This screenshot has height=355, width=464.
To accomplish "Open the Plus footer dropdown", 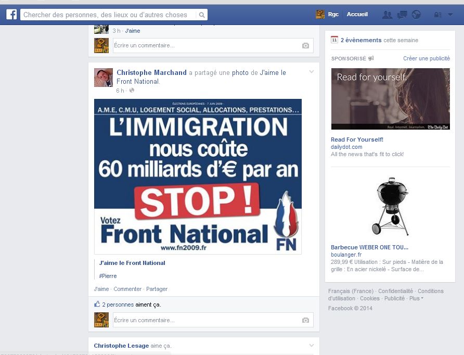I will tap(416, 298).
